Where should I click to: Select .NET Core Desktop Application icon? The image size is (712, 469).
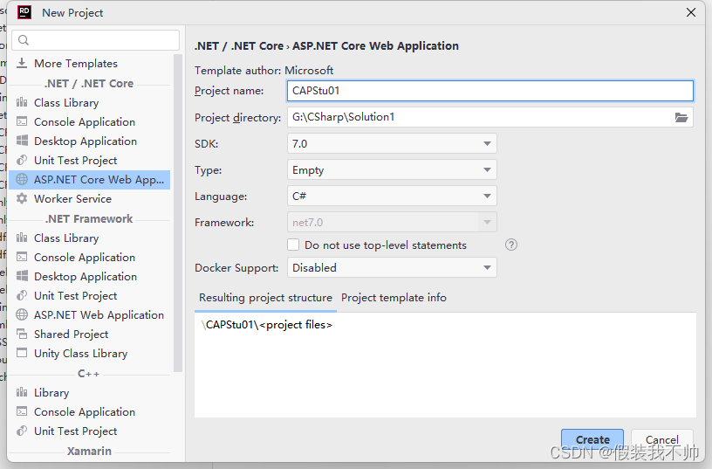(x=22, y=141)
